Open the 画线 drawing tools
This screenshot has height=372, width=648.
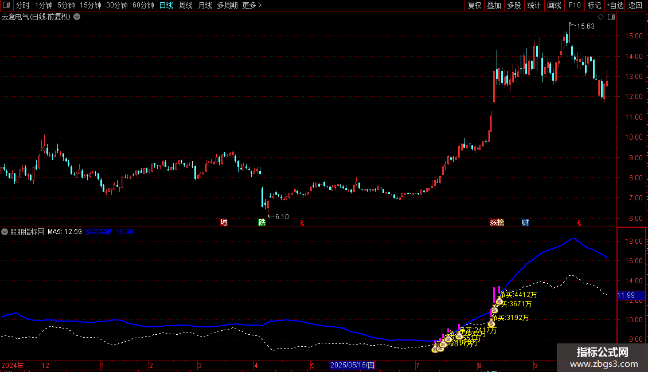click(554, 5)
